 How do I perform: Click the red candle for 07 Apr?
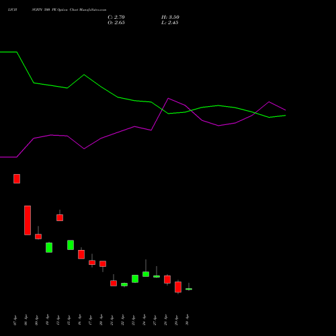[x=17, y=179]
